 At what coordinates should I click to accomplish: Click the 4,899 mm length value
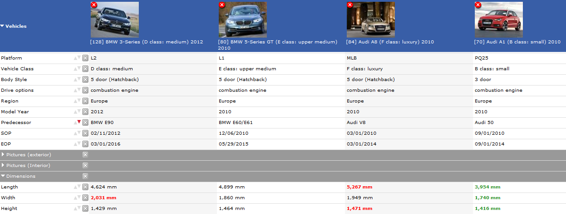click(232, 187)
